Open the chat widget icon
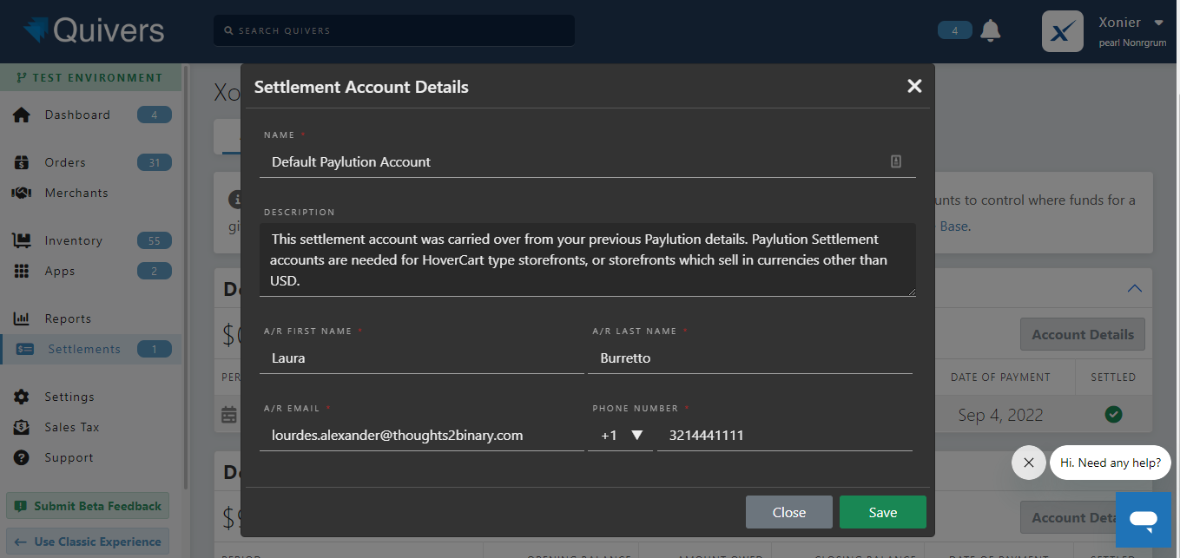The image size is (1180, 558). [1144, 520]
